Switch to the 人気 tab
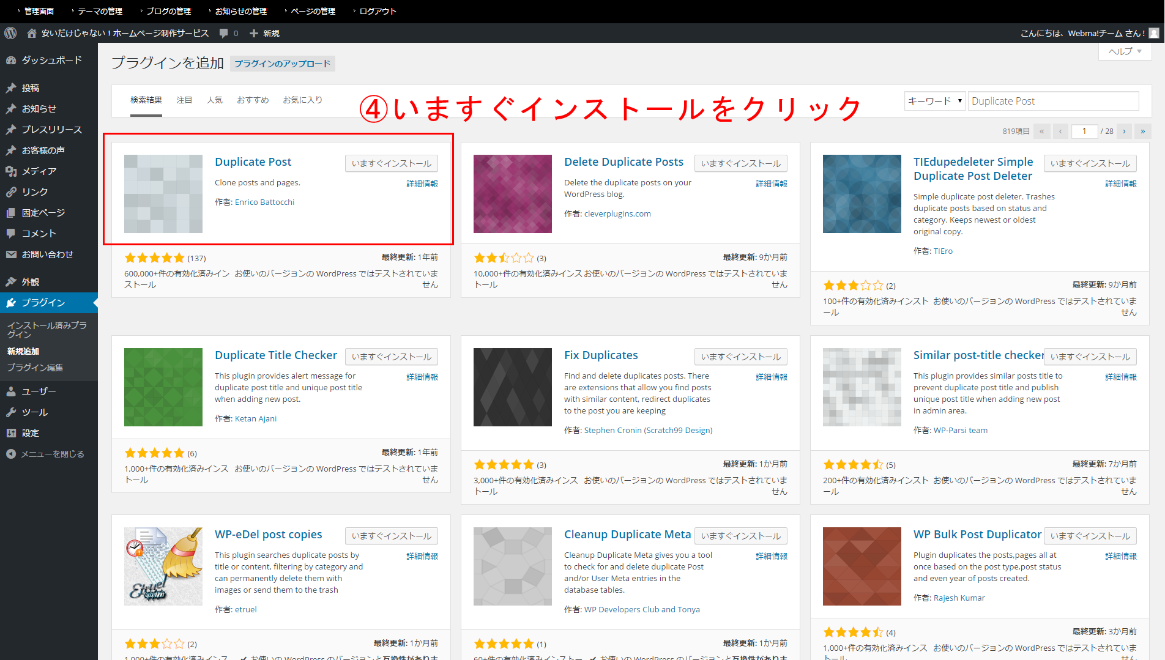Image resolution: width=1165 pixels, height=660 pixels. 215,100
